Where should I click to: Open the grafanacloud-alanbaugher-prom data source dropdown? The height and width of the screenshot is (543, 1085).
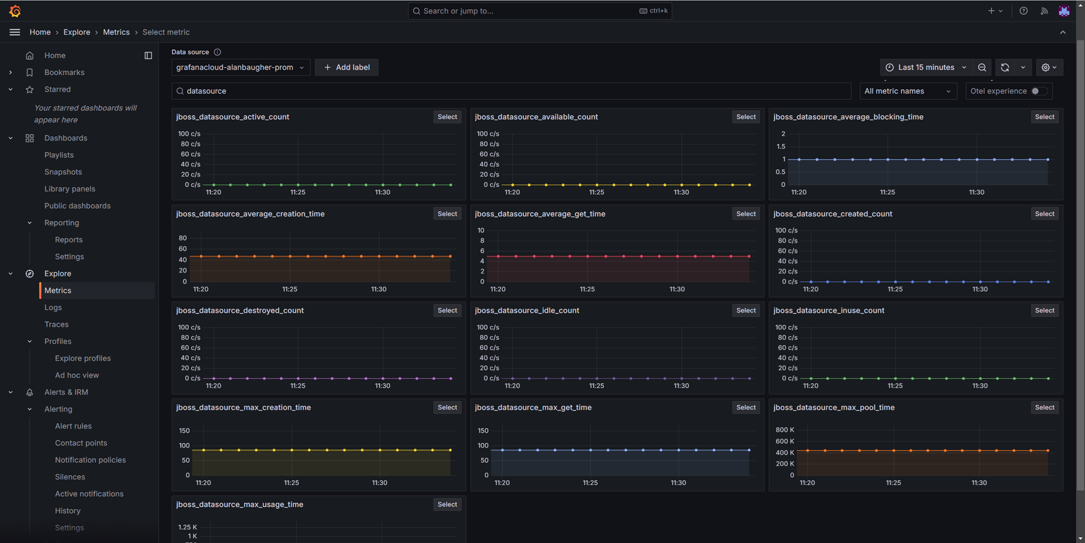pyautogui.click(x=241, y=67)
